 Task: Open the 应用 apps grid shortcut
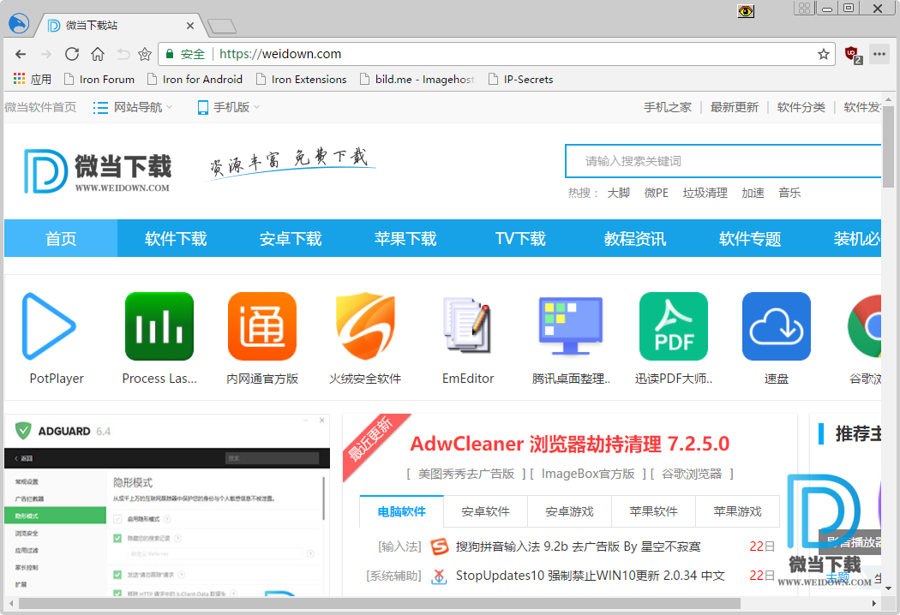point(33,79)
